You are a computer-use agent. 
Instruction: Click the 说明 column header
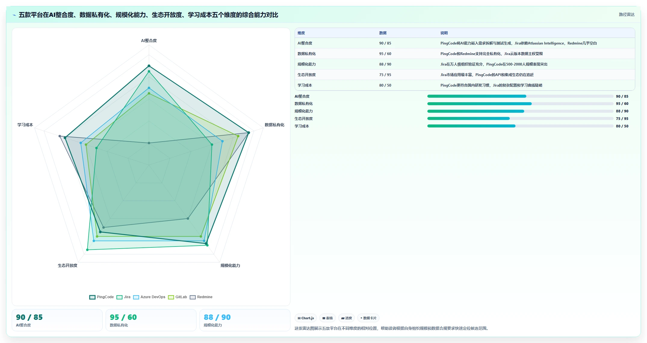coord(444,33)
